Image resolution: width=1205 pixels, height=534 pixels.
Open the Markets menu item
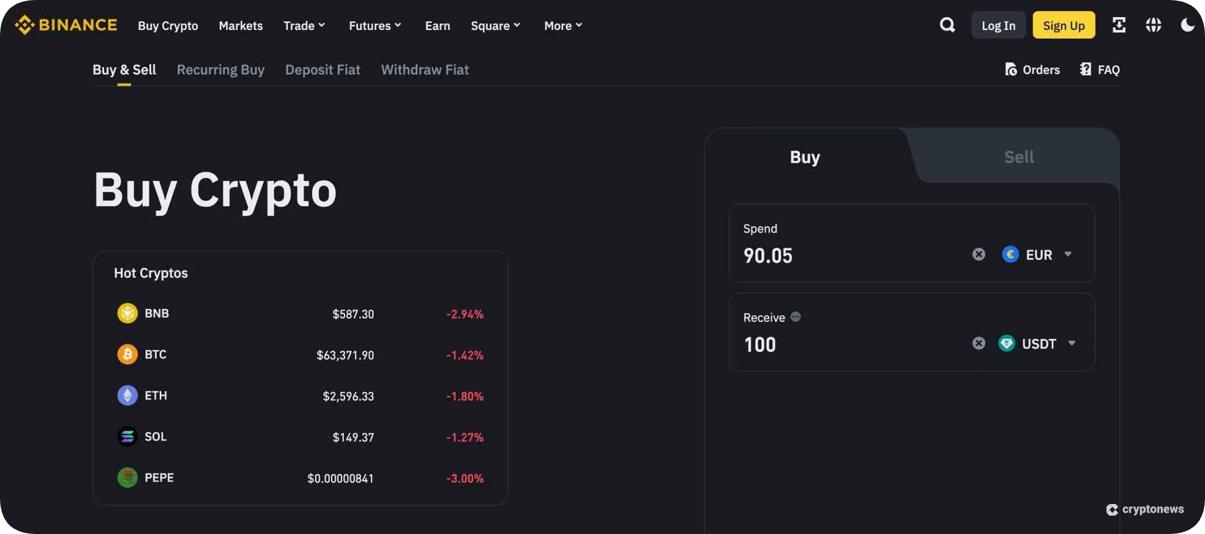point(241,26)
